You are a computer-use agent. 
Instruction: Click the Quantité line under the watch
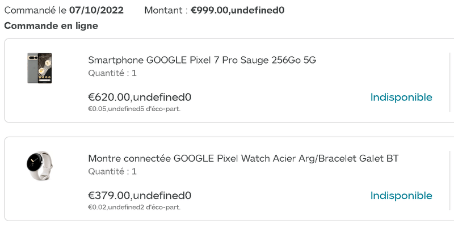pos(112,171)
